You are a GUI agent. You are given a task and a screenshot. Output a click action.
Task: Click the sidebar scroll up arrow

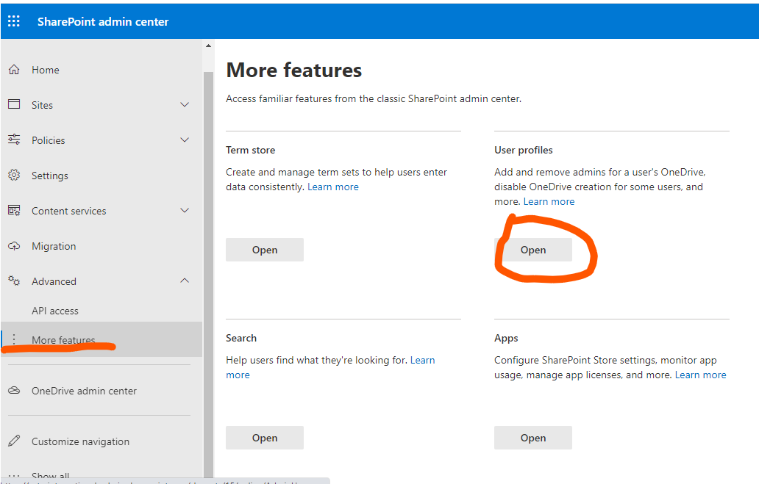point(209,46)
